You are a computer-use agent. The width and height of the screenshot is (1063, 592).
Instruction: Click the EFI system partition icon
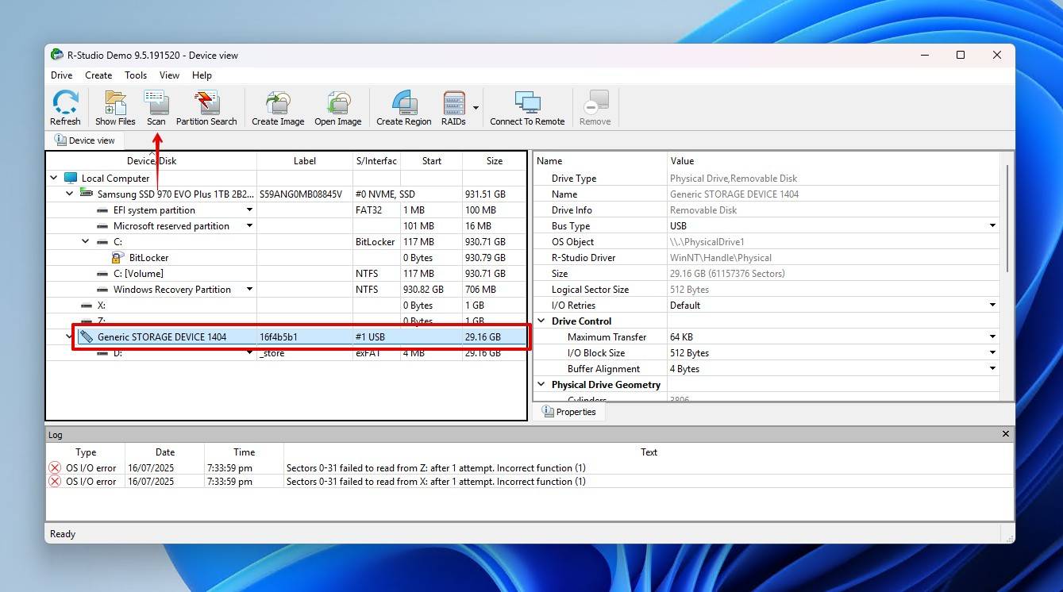point(102,210)
